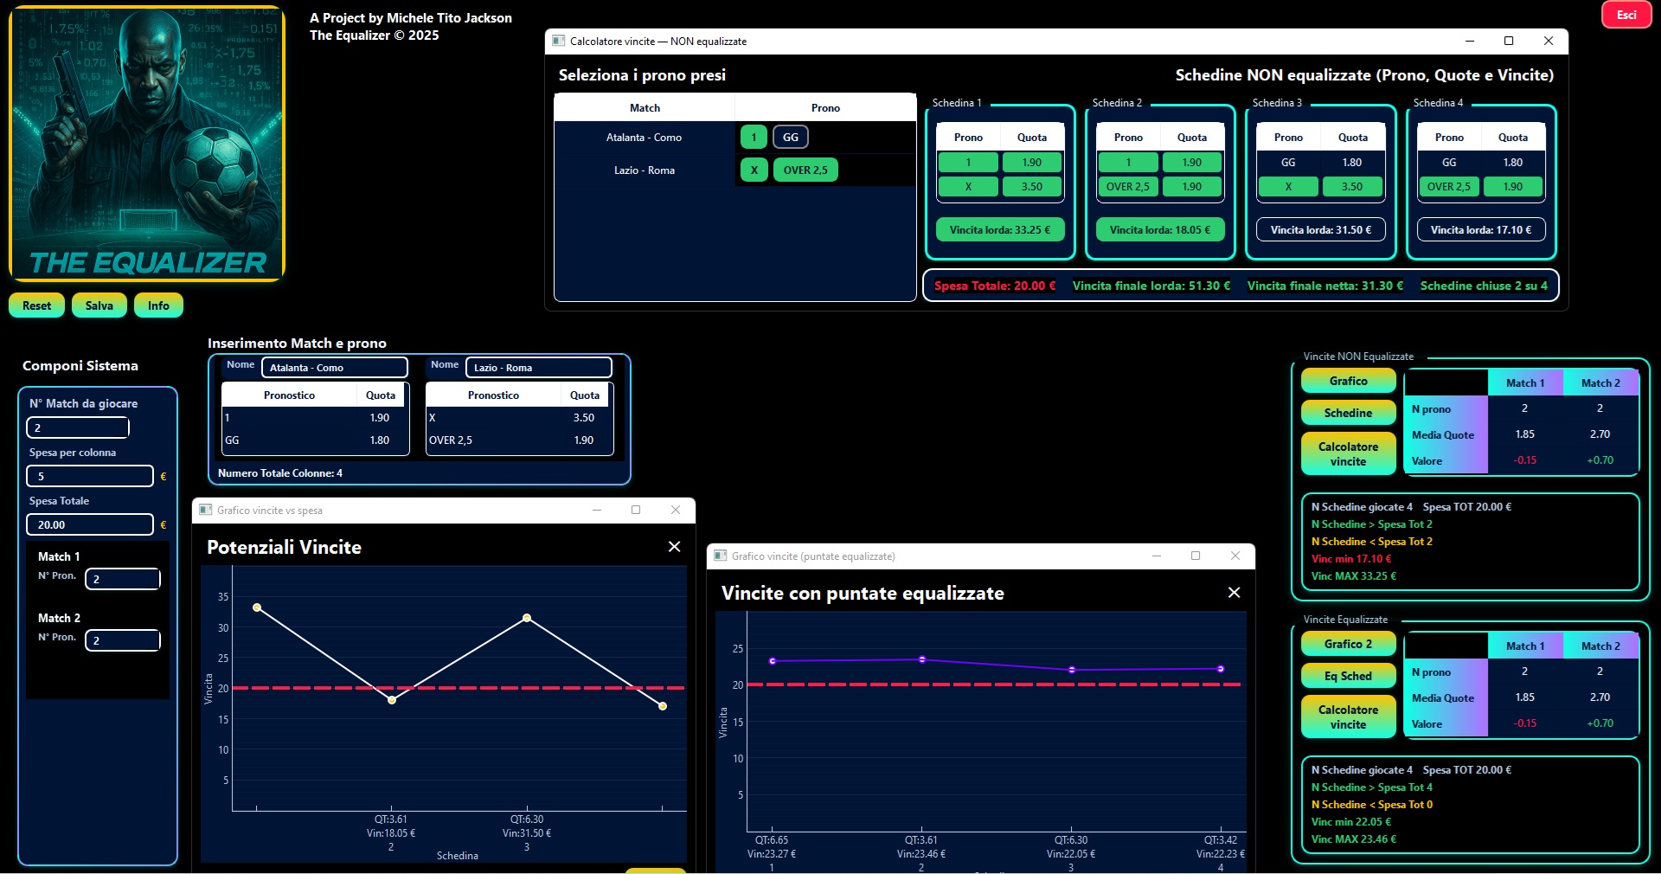Toggle the 1 prono for Atalanta - Como
The image size is (1661, 874).
click(754, 138)
